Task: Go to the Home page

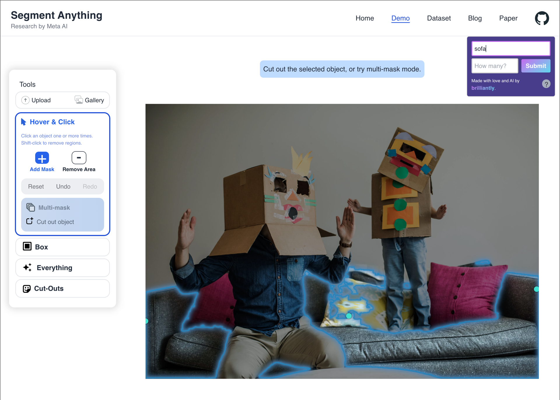Action: pos(365,18)
